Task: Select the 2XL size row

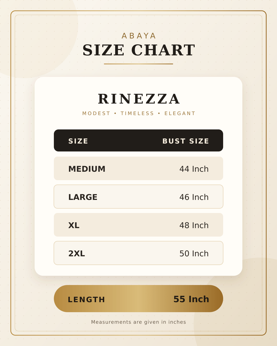Action: [138, 253]
